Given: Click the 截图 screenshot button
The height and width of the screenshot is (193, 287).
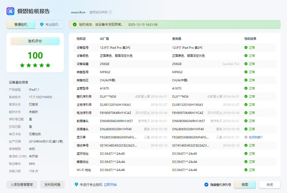Looking at the screenshot, I should (x=245, y=184).
